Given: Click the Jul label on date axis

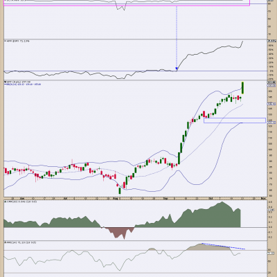Looking at the screenshot, I should coord(65,198).
